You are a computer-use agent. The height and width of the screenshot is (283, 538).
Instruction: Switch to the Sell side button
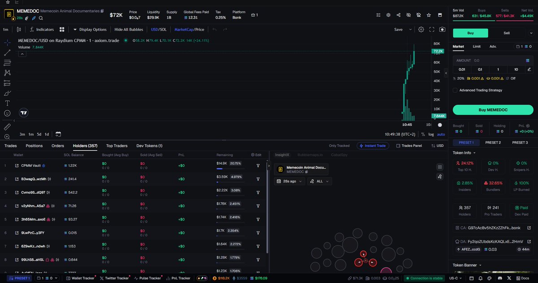coord(506,33)
